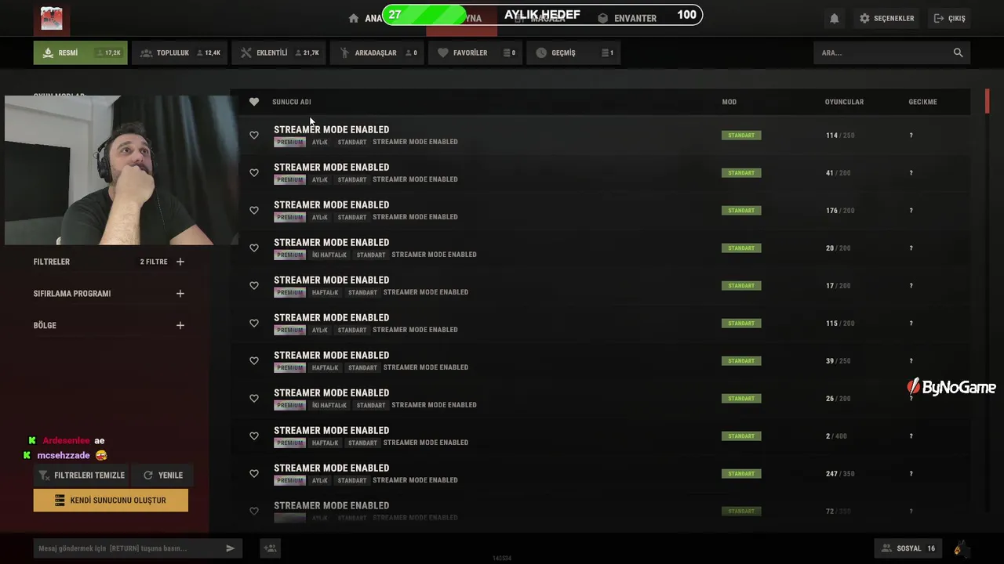Viewport: 1004px width, 564px height.
Task: Favorite the server with 114/250 players
Action: click(254, 136)
